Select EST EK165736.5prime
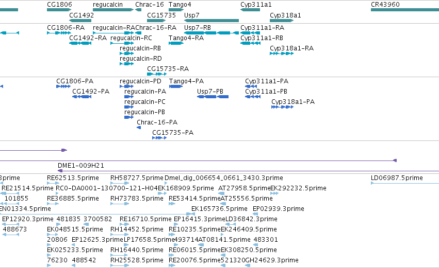 (220, 209)
